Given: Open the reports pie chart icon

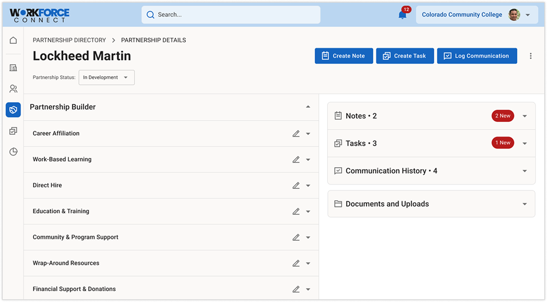Looking at the screenshot, I should click(13, 152).
